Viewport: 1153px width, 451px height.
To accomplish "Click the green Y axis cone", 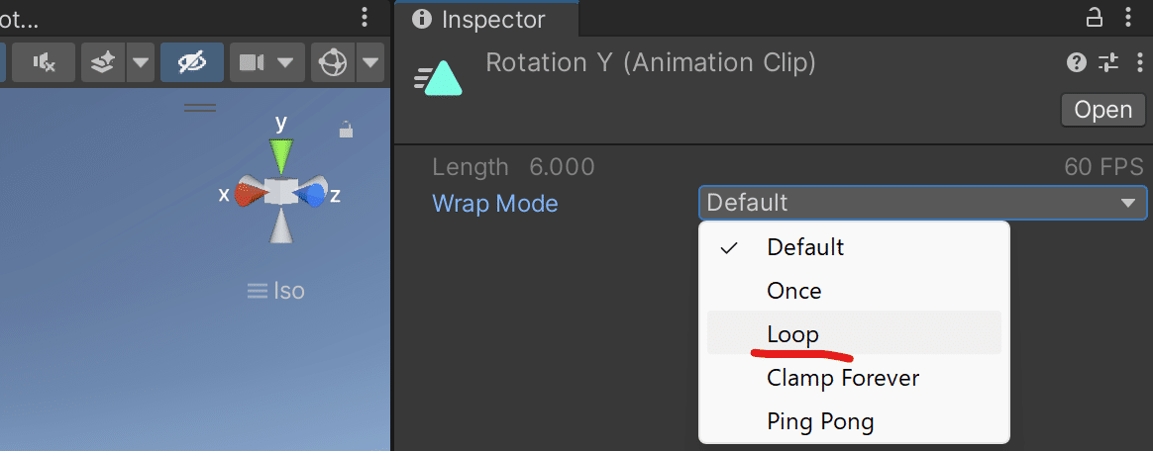I will [281, 155].
